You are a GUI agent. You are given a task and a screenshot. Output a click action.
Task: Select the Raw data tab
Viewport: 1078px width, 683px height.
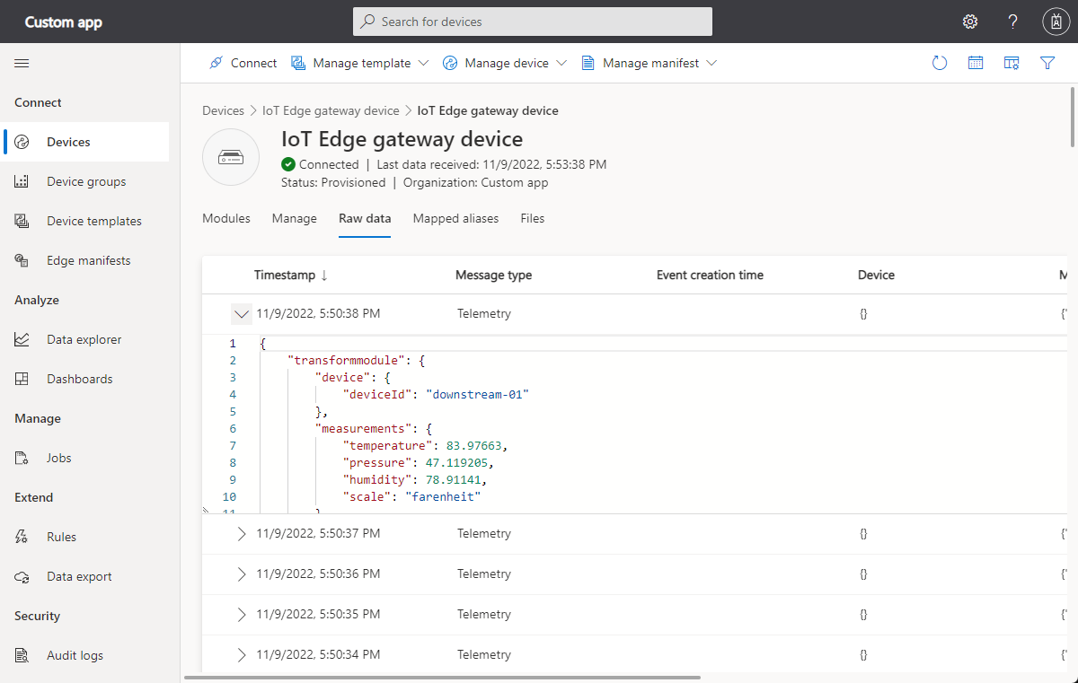[365, 218]
